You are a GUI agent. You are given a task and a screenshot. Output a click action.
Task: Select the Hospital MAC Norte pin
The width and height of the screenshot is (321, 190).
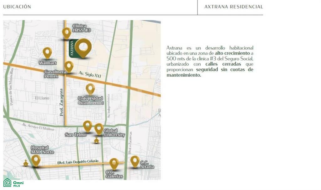pos(36,161)
